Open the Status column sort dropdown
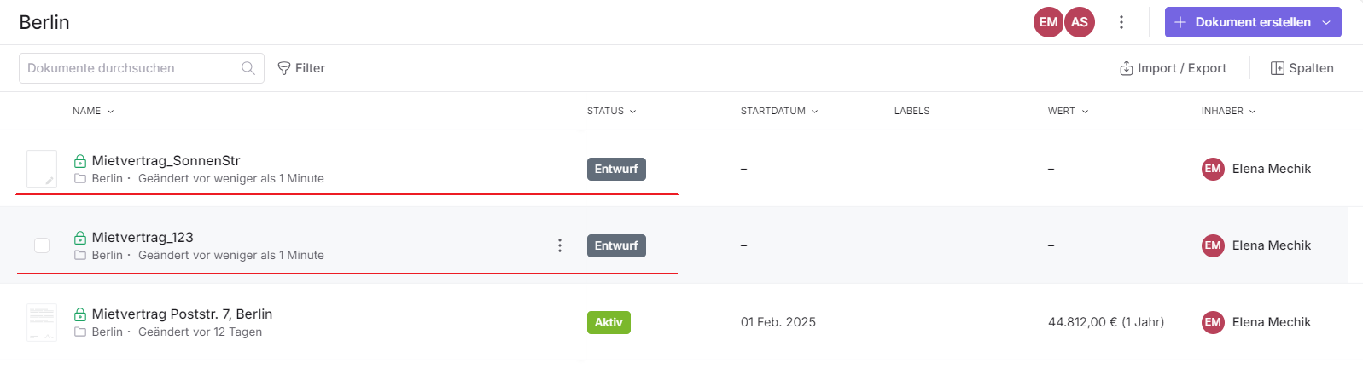 (611, 111)
